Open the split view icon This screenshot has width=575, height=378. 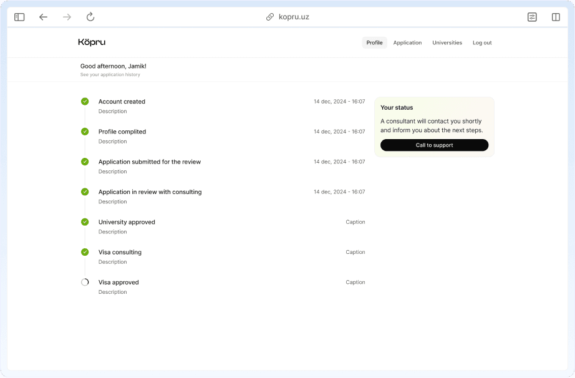[x=556, y=17]
